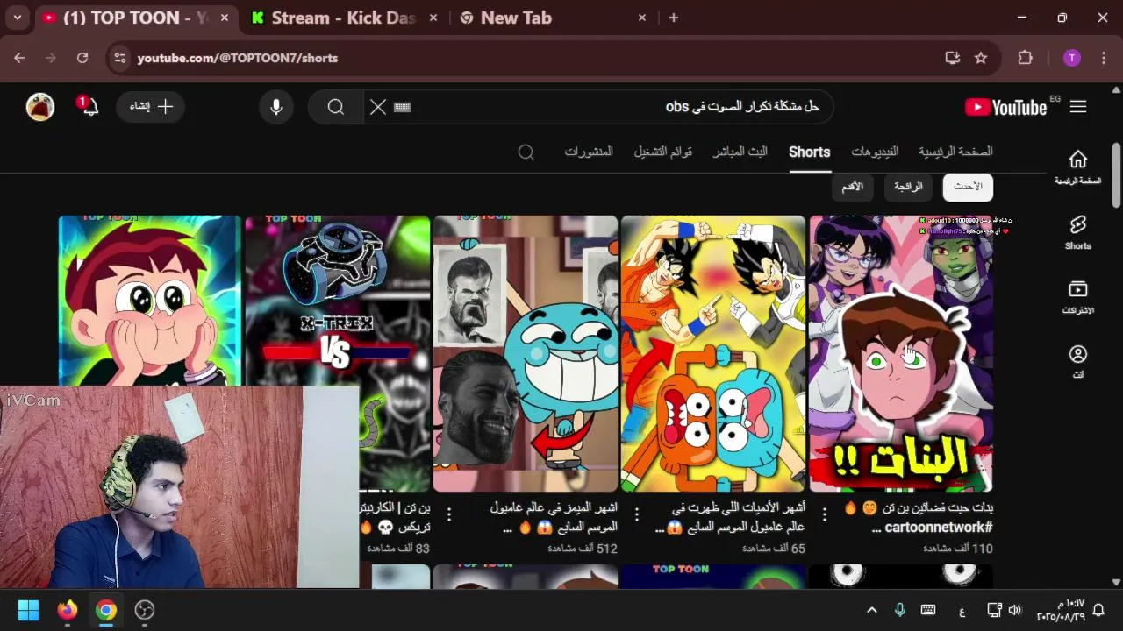Start voice search with microphone
Viewport: 1123px width, 631px height.
click(x=276, y=107)
